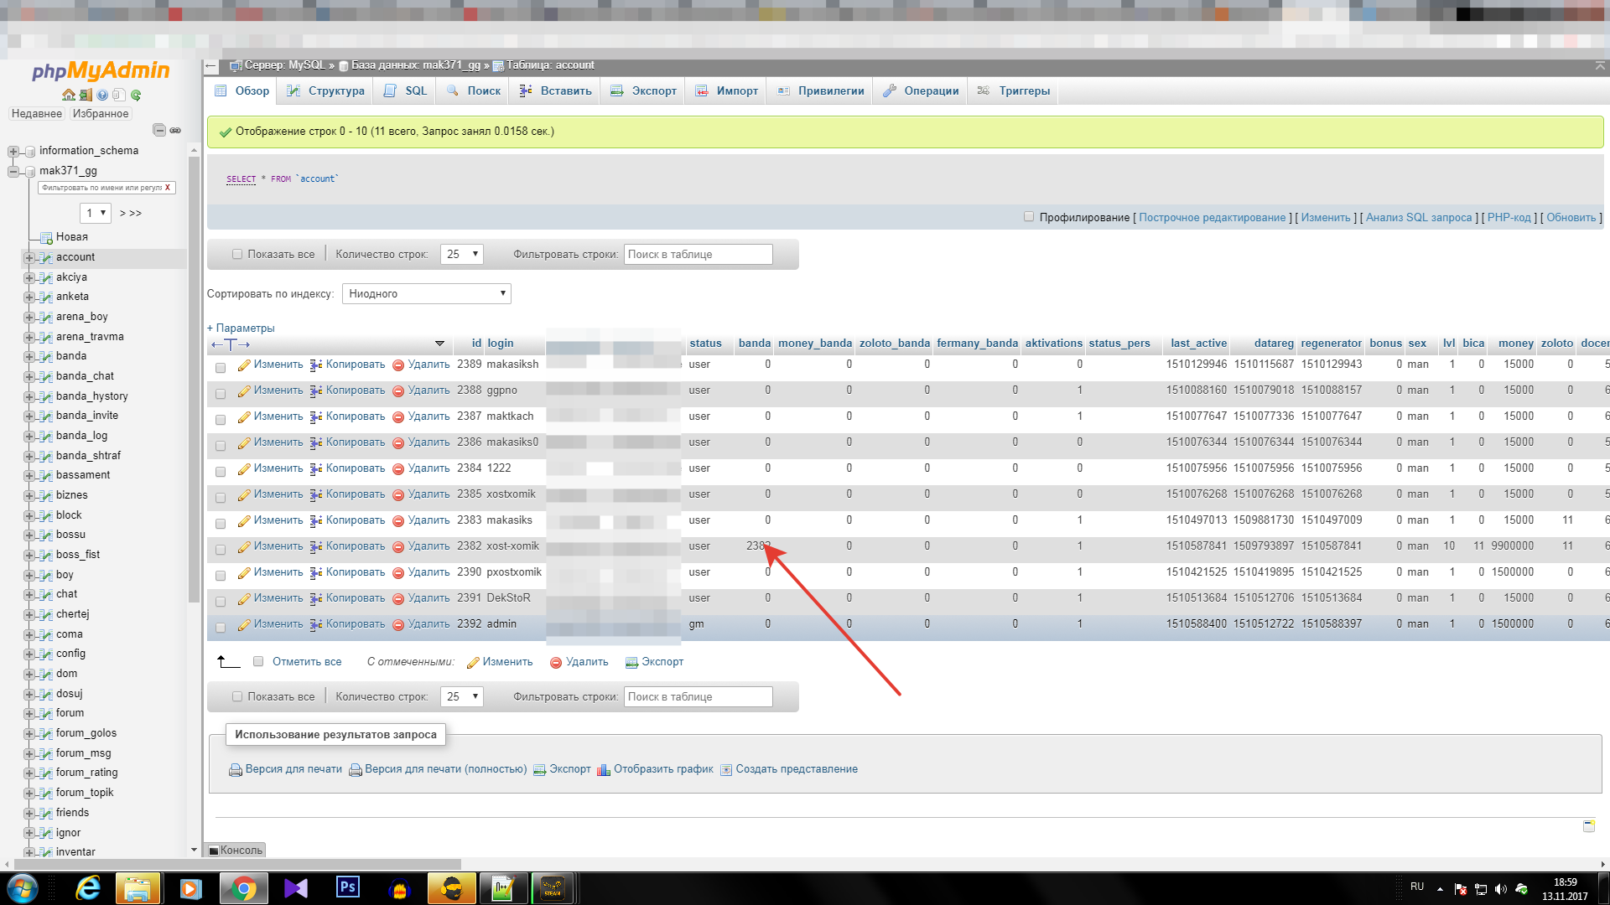Click the pencil edit icon for row 2389
Viewport: 1610px width, 905px height.
(244, 365)
